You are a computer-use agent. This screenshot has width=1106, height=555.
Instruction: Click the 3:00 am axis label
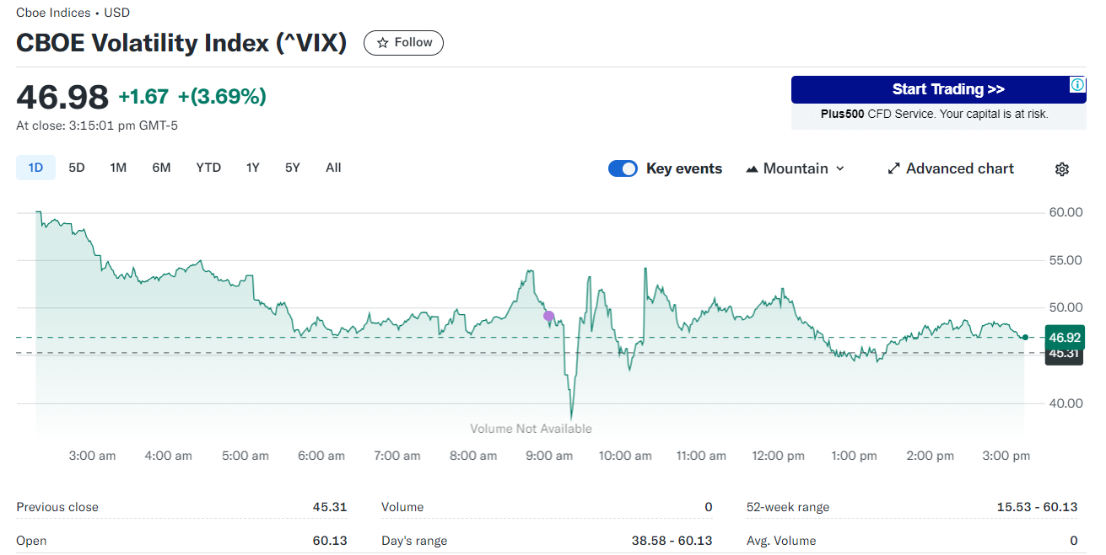[92, 456]
